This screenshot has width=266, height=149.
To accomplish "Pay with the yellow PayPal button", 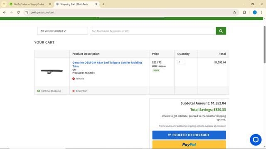I will 189,144.
